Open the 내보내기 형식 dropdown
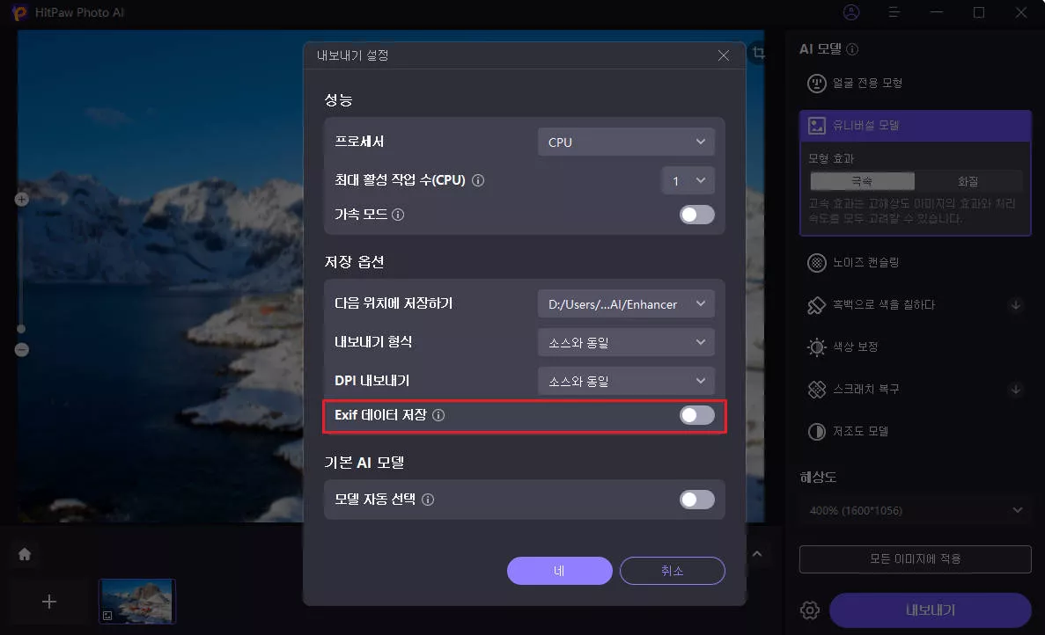1045x635 pixels. (x=626, y=342)
